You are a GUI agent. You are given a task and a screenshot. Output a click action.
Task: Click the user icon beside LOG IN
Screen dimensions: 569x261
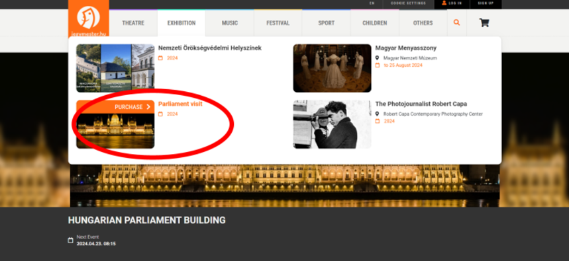click(x=444, y=3)
